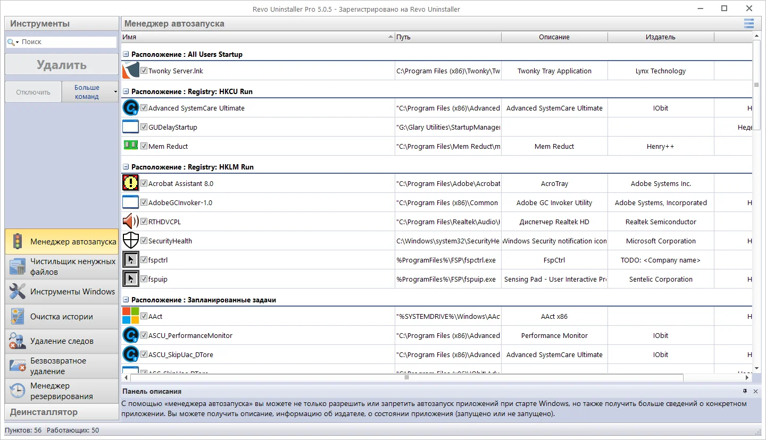Open the Инструменты panel header

(x=62, y=23)
